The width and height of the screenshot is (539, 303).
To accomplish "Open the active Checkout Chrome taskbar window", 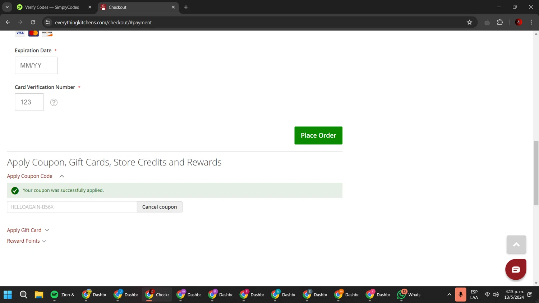I will (157, 295).
